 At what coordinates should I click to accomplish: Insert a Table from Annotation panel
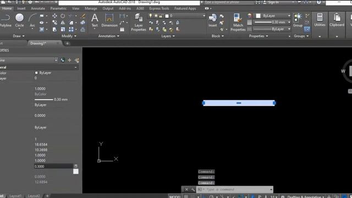pos(122,29)
